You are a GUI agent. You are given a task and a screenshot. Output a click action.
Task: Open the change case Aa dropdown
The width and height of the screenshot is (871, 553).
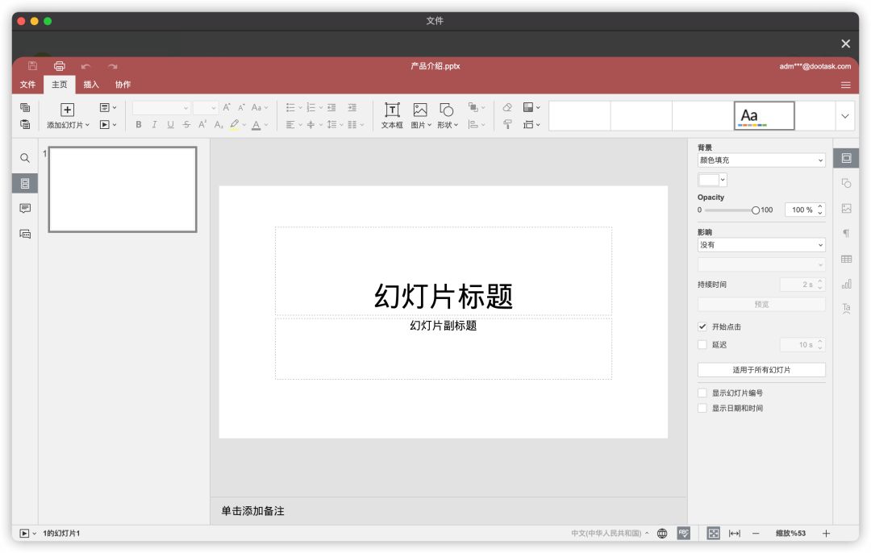[260, 108]
